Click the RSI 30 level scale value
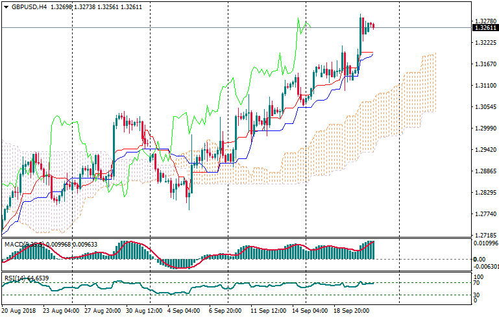 (476, 296)
